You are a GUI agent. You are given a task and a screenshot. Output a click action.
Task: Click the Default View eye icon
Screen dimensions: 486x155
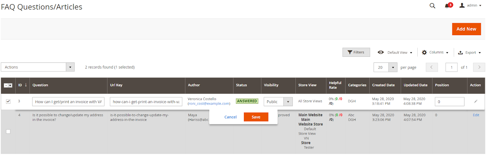click(x=381, y=52)
